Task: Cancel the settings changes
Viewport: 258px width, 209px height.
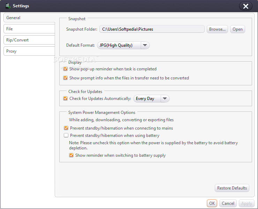Action: tap(228, 203)
